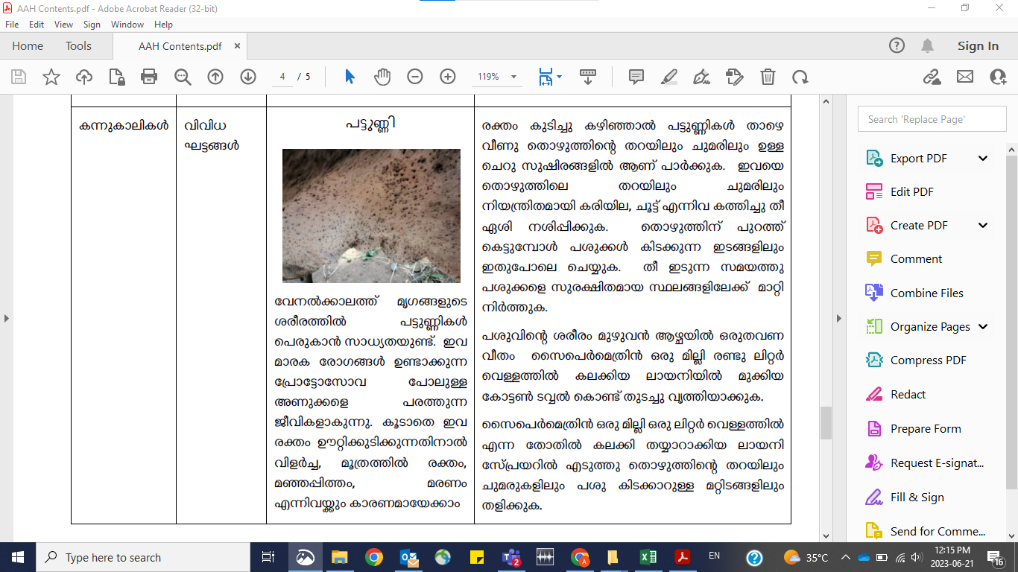
Task: Switch to the Tools tab
Action: coord(78,46)
